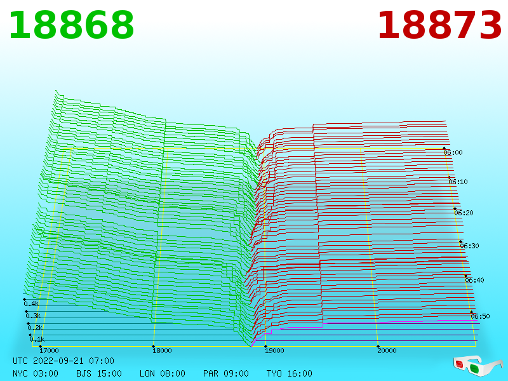Image resolution: width=508 pixels, height=381 pixels.
Task: Click the LON 08:00 clock text
Action: click(163, 373)
